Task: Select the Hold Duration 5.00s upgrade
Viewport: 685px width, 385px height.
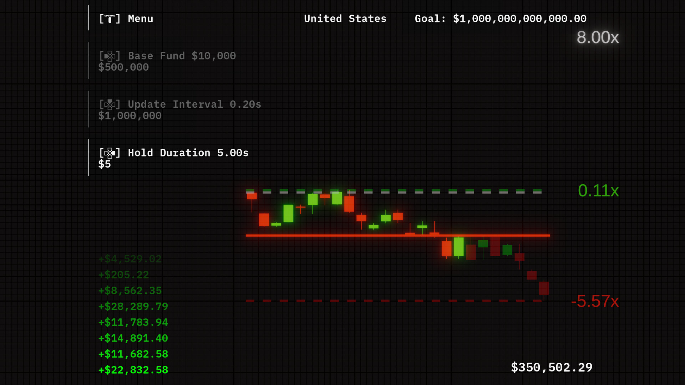Action: [188, 153]
